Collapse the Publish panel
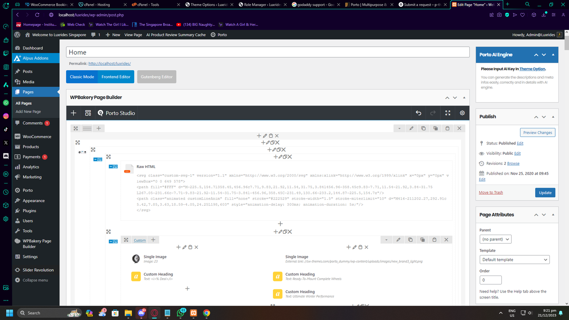 click(553, 116)
